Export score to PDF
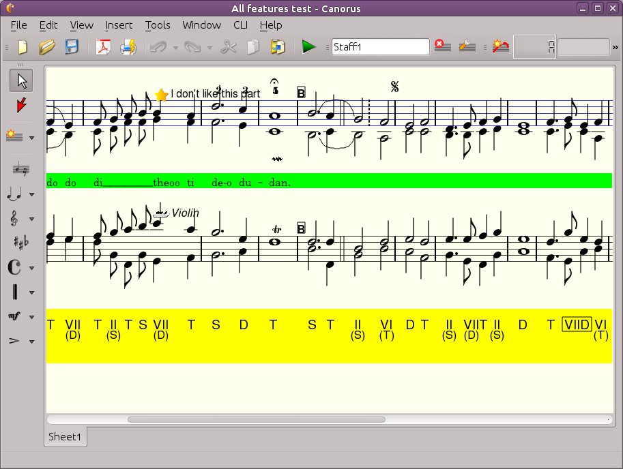Viewport: 623px width, 469px height. (102, 47)
